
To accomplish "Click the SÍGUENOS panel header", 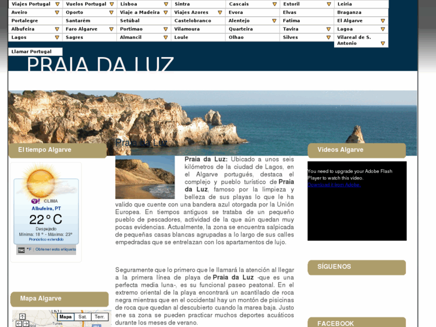I will click(x=357, y=268).
